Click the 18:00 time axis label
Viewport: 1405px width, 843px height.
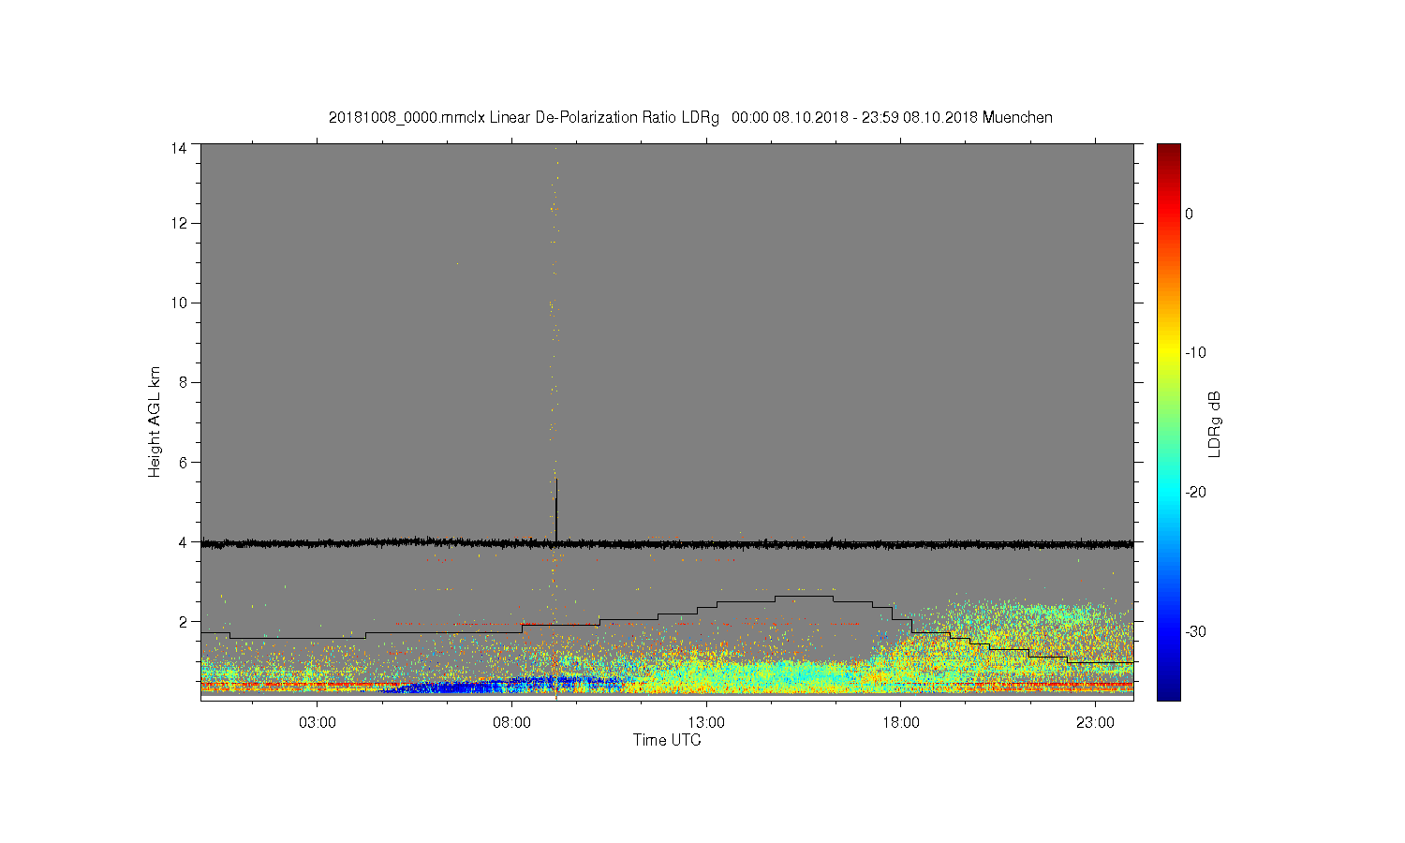(x=901, y=723)
